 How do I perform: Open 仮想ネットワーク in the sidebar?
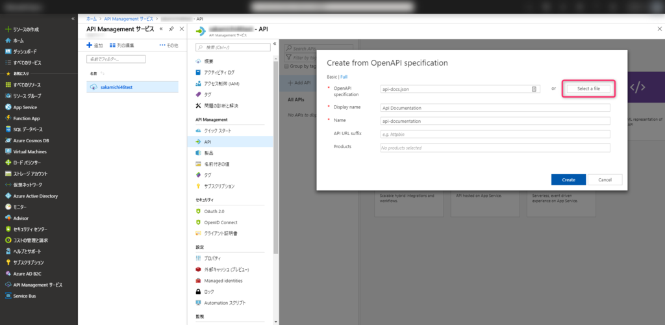pos(24,185)
